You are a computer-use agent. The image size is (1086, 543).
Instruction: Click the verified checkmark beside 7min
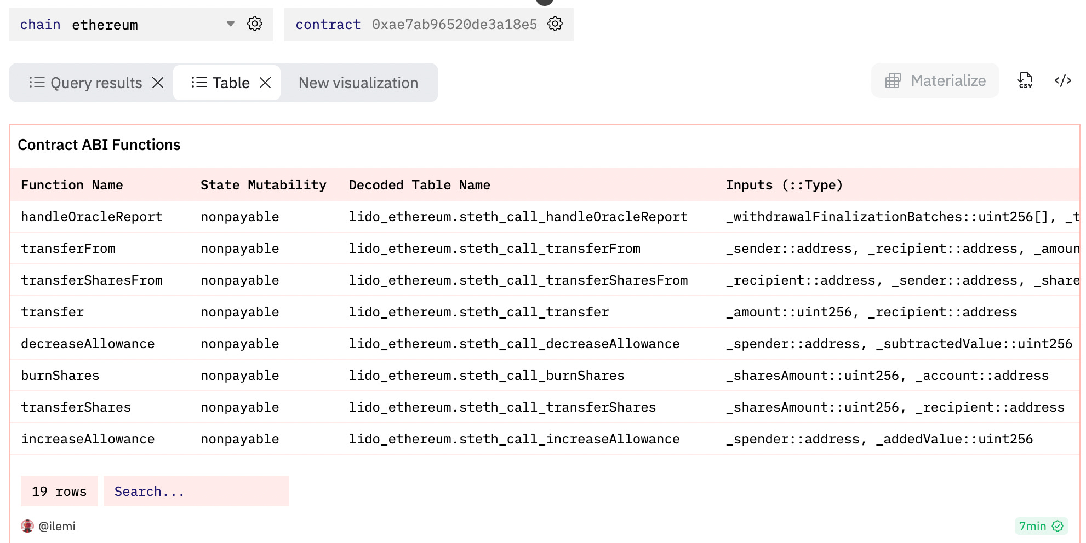pyautogui.click(x=1059, y=526)
